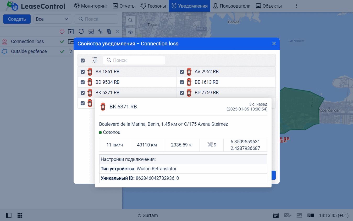This screenshot has height=221, width=353.
Task: Click the All list filter icon in dialog
Action: pyautogui.click(x=95, y=60)
